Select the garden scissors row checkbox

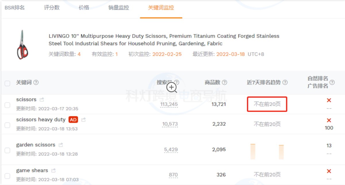tap(7, 150)
